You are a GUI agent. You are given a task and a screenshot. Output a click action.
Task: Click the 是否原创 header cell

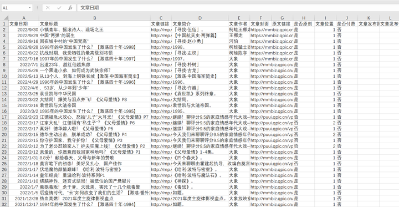304,24
